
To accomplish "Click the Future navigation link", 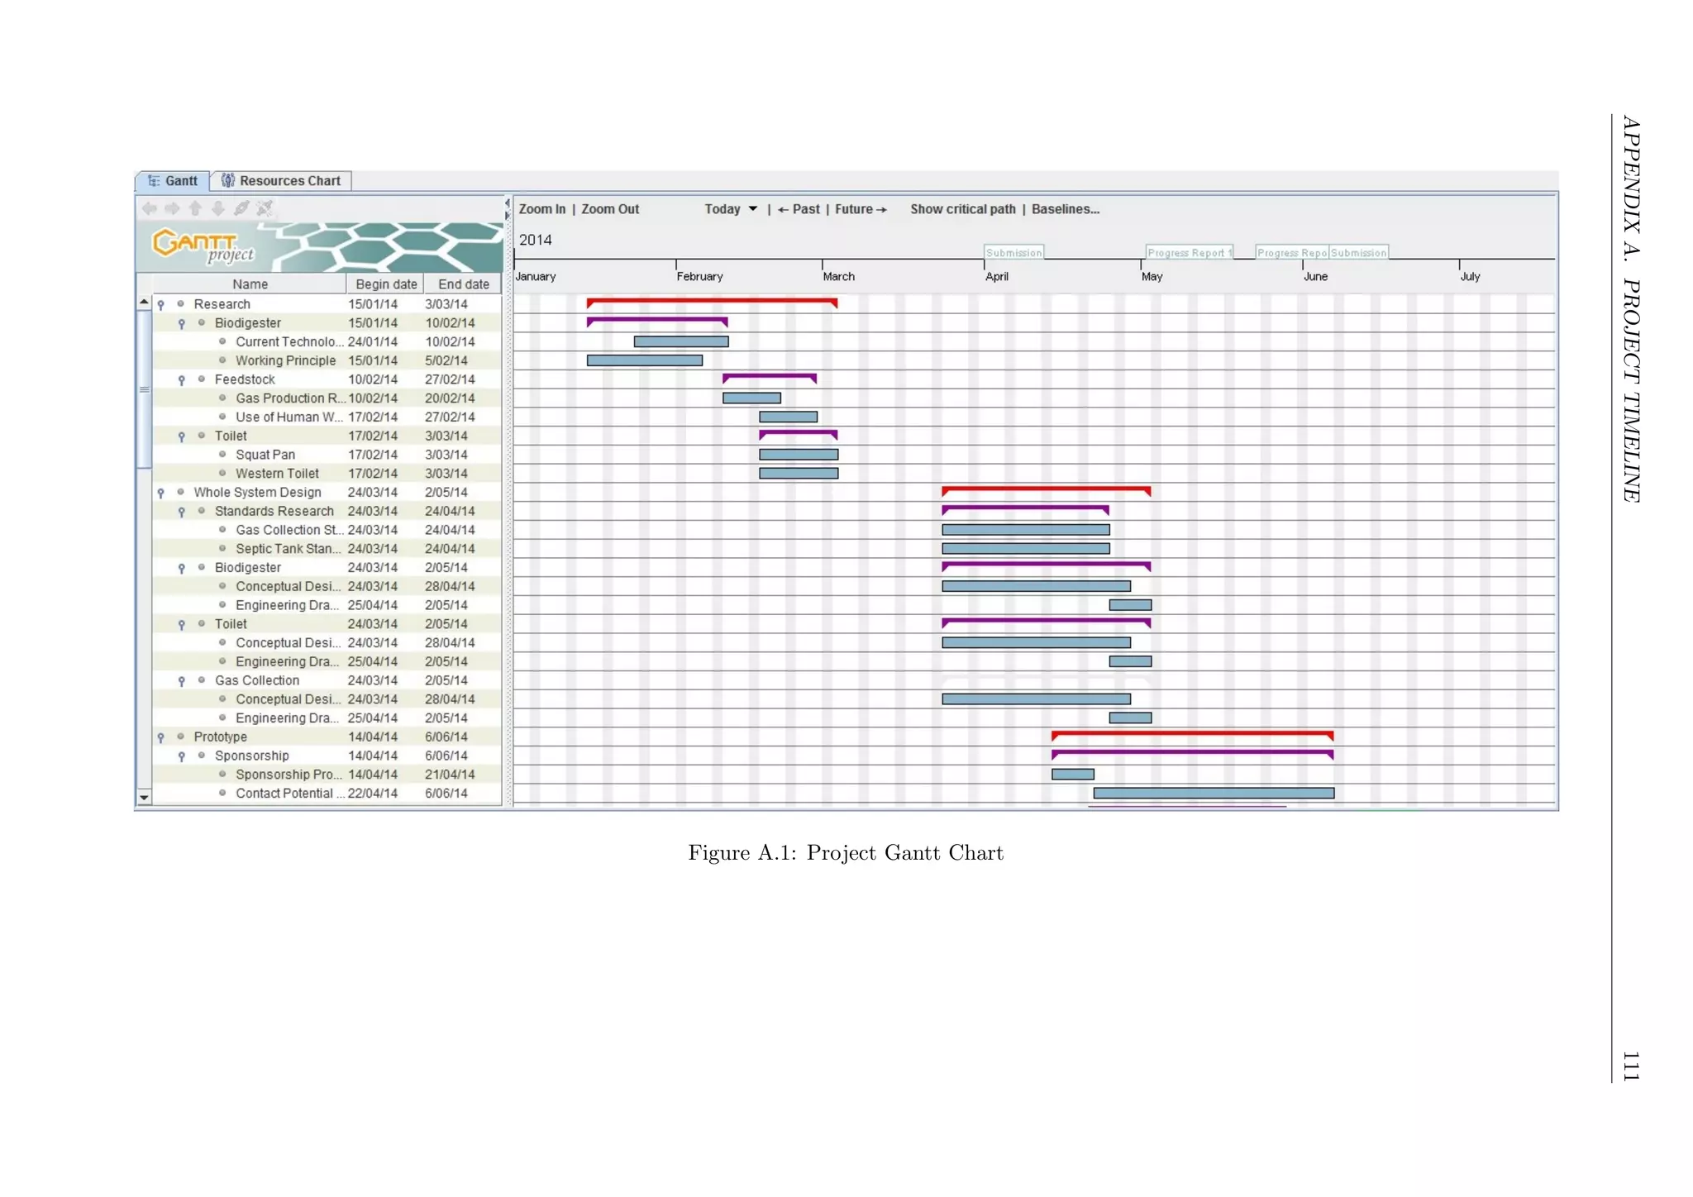I will tap(861, 209).
